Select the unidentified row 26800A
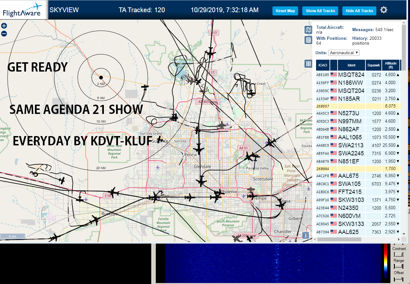This screenshot has width=410, height=284. point(358,168)
